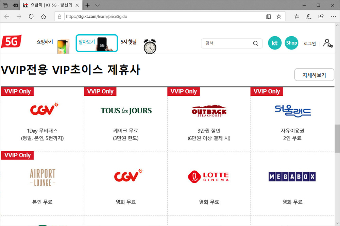Viewport: 340px width, 226px height.
Task: Set these tabs aside icon
Action: (15, 5)
